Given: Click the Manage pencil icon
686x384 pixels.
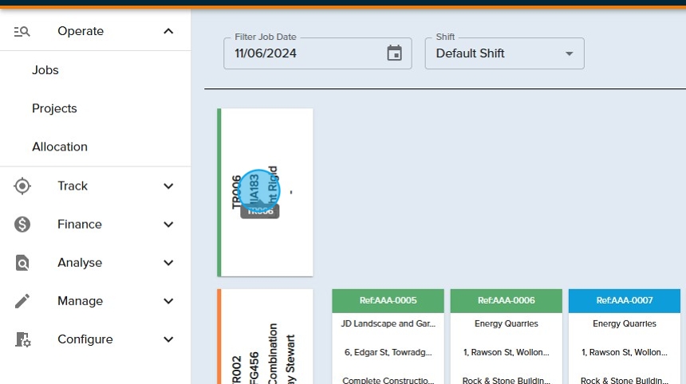Looking at the screenshot, I should pos(22,301).
